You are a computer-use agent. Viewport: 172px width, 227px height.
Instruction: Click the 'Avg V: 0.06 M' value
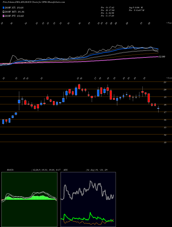point(136,8)
